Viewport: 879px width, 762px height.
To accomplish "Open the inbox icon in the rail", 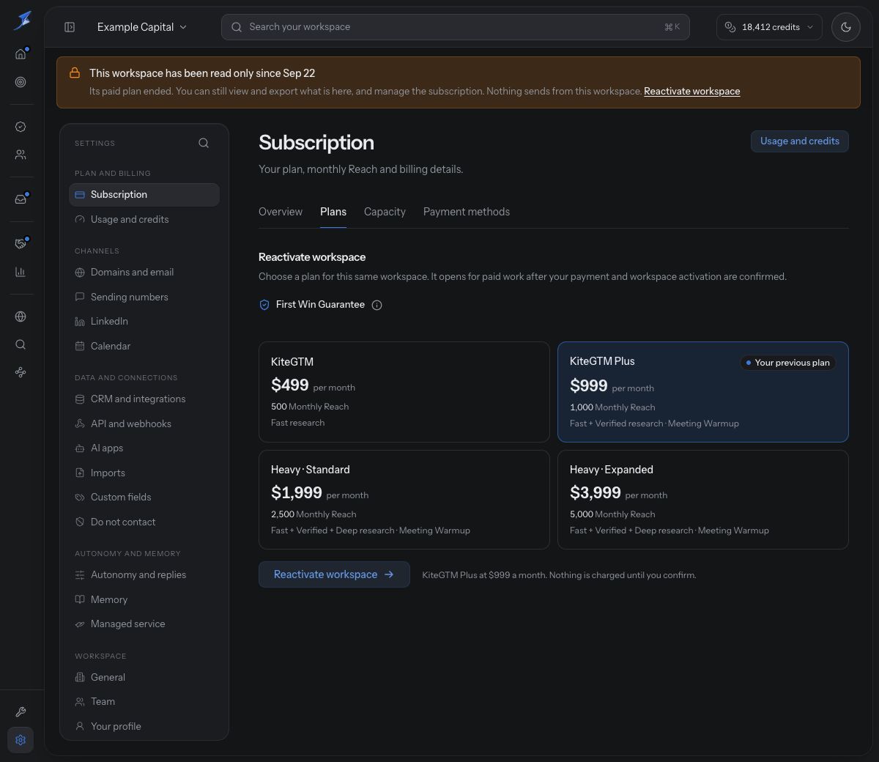I will click(x=21, y=199).
